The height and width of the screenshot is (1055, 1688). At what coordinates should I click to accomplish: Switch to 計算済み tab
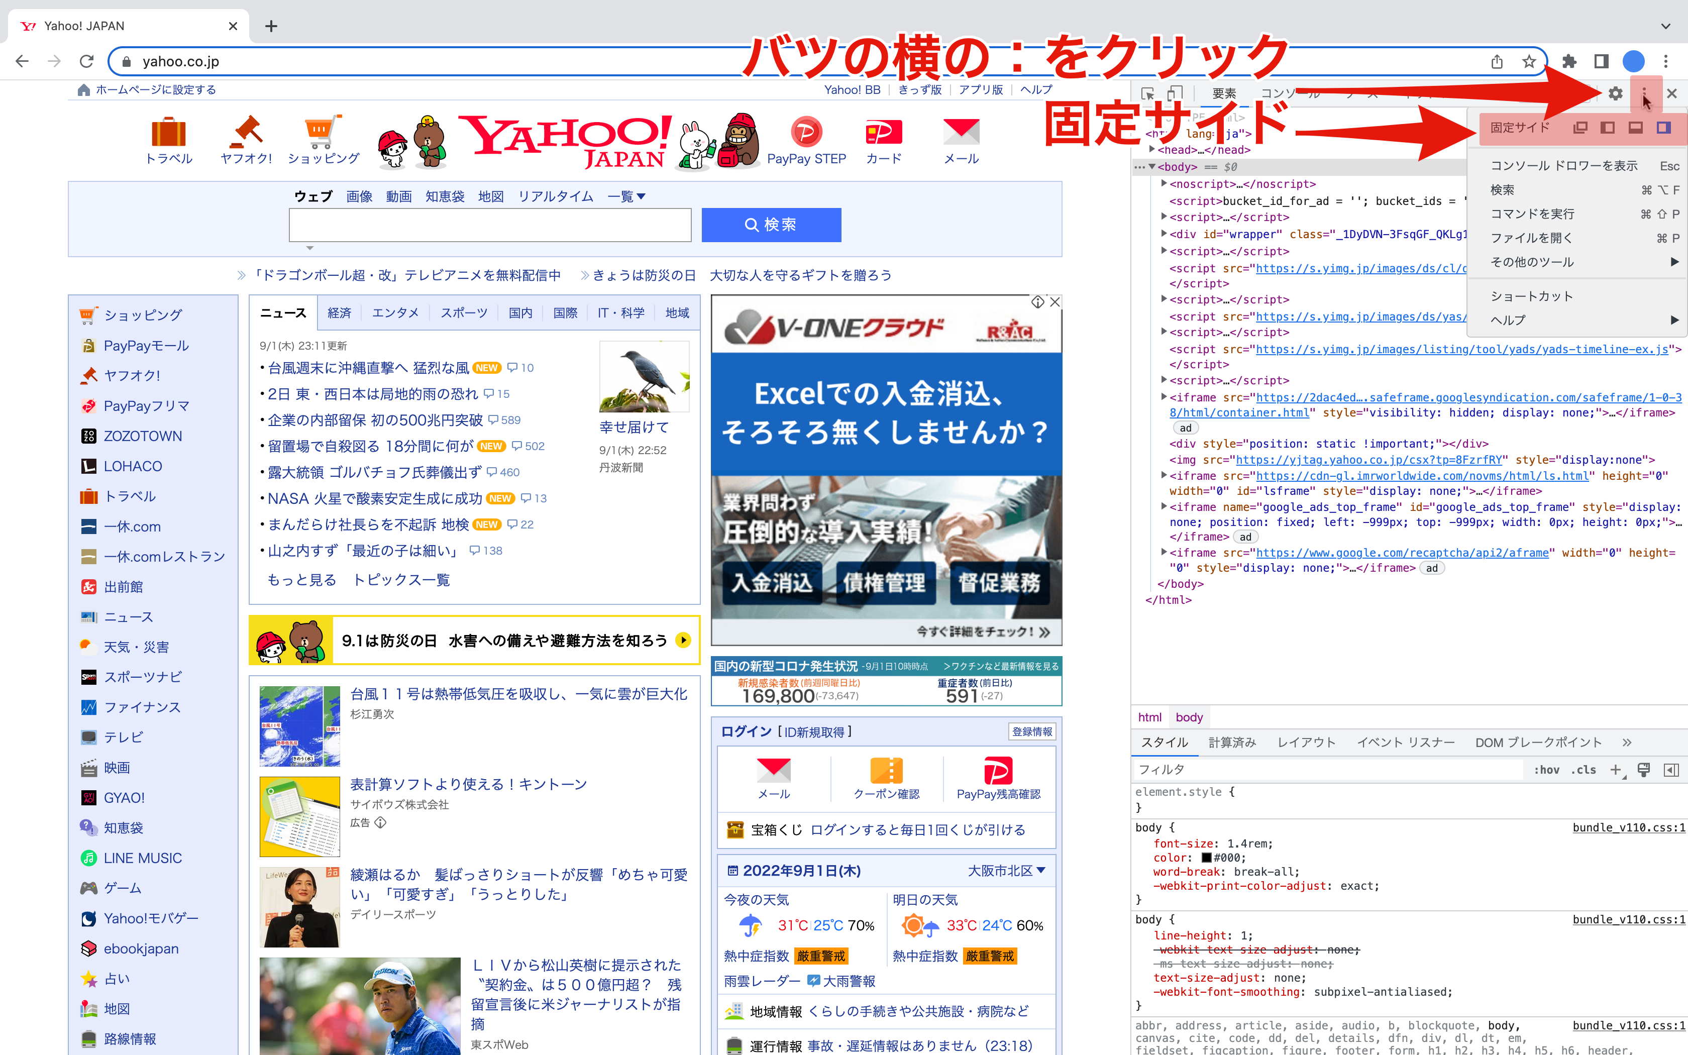[x=1232, y=743]
